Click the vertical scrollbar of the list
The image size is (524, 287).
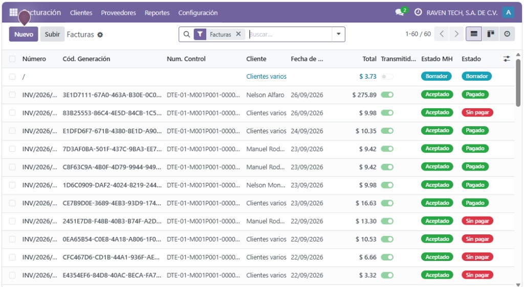(x=518, y=83)
